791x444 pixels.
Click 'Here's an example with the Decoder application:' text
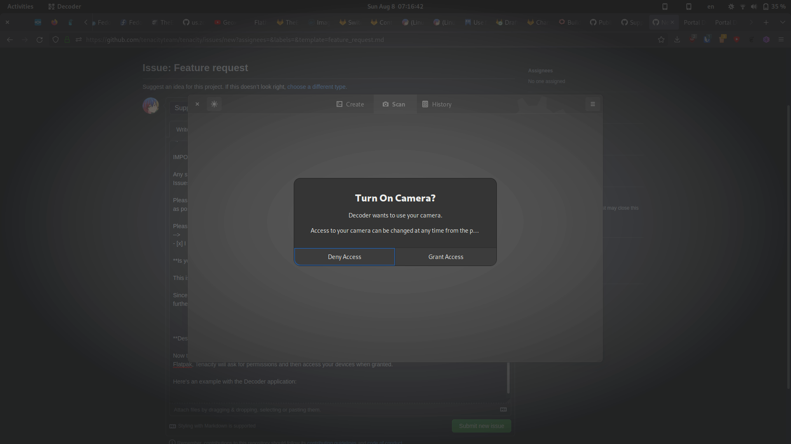(235, 382)
